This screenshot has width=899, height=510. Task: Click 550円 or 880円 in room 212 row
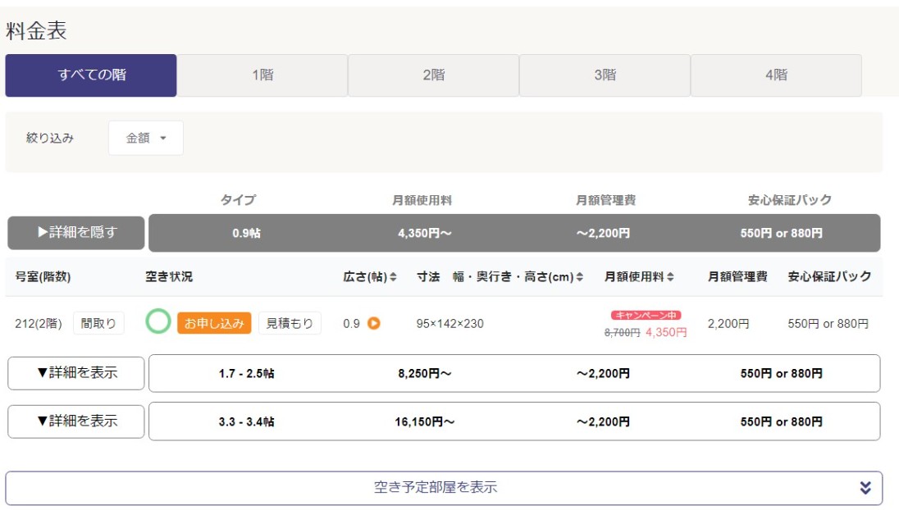point(828,324)
